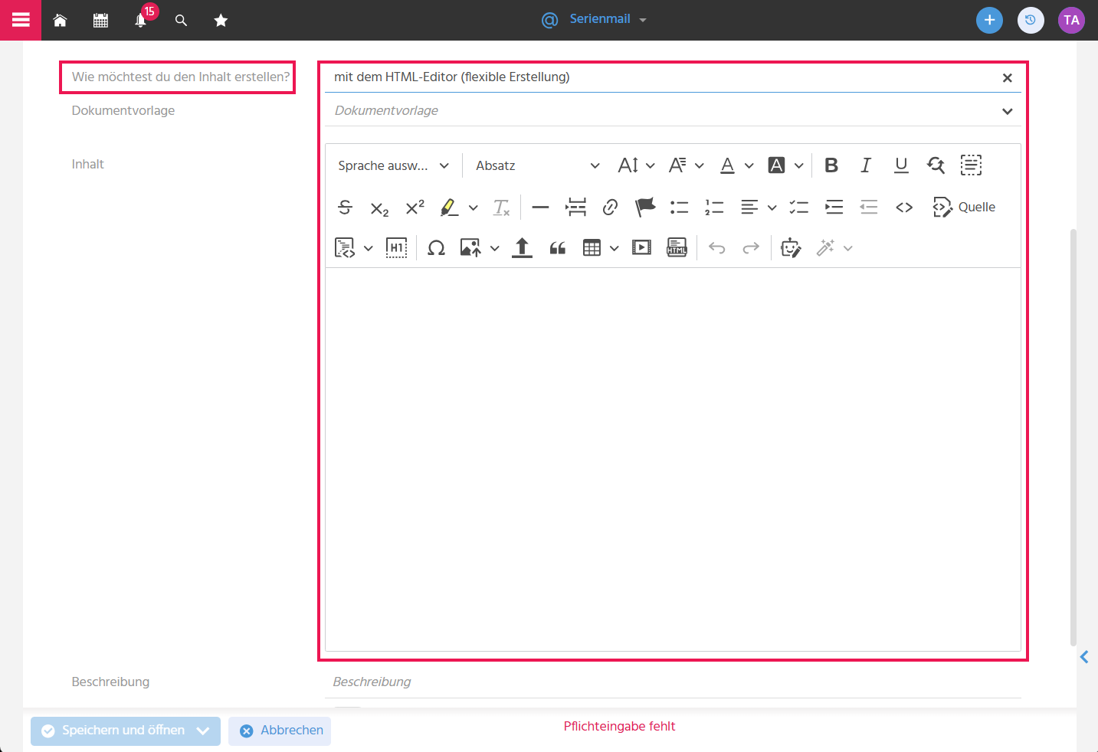The width and height of the screenshot is (1098, 752).
Task: Toggle inline code formatting
Action: point(904,207)
